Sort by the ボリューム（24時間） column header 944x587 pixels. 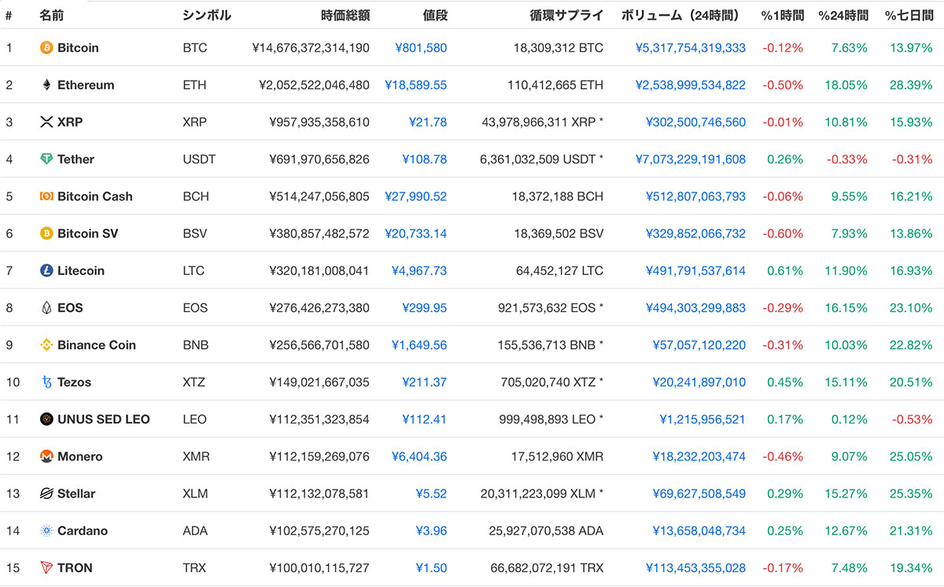(x=683, y=15)
